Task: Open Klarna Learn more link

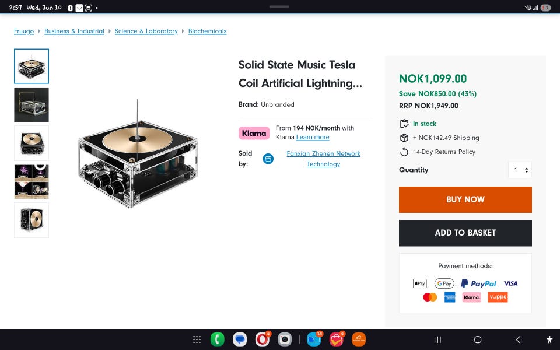Action: point(313,138)
